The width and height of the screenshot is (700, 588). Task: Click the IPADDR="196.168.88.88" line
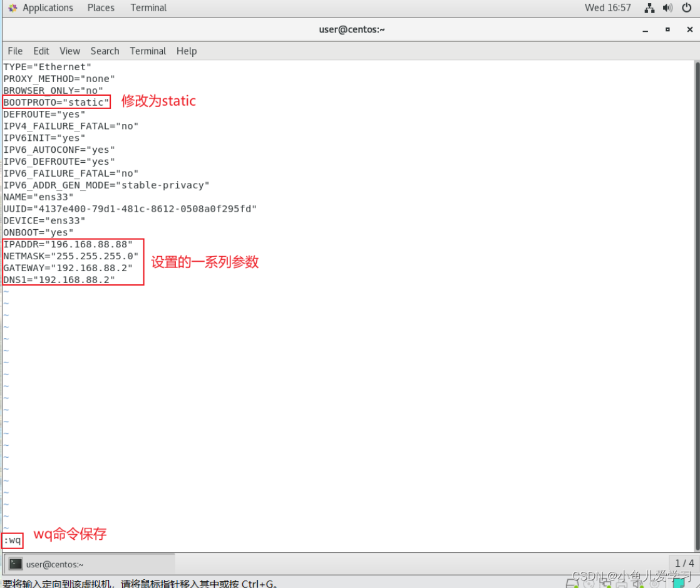68,244
